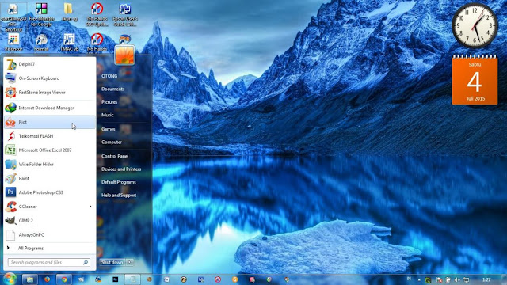507x285 pixels.
Task: Click the Shut down button
Action: pyautogui.click(x=112, y=262)
